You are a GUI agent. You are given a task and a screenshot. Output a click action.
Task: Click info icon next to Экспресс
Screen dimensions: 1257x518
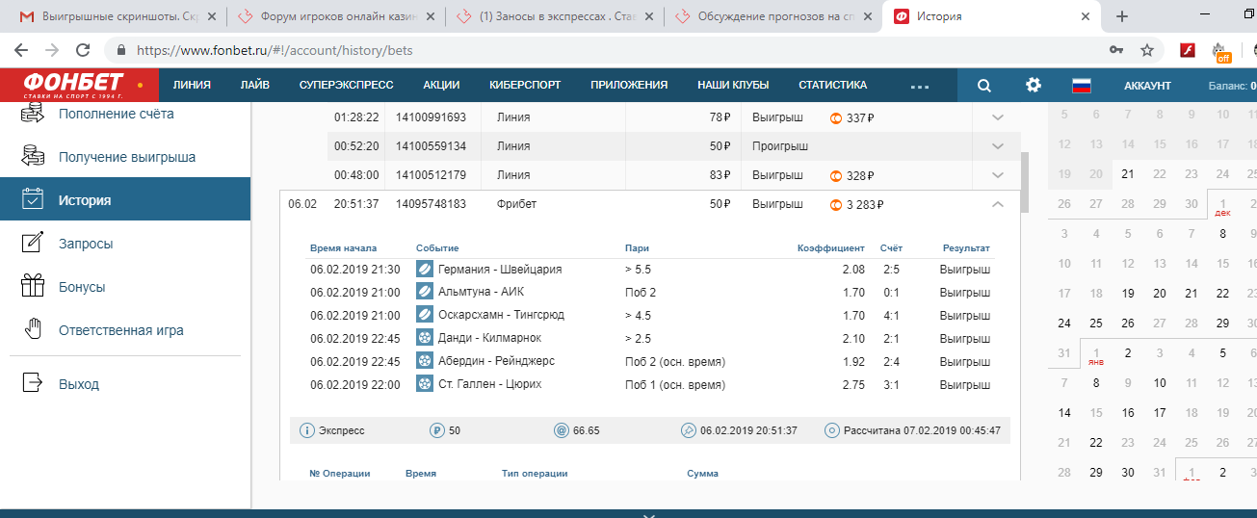(308, 430)
